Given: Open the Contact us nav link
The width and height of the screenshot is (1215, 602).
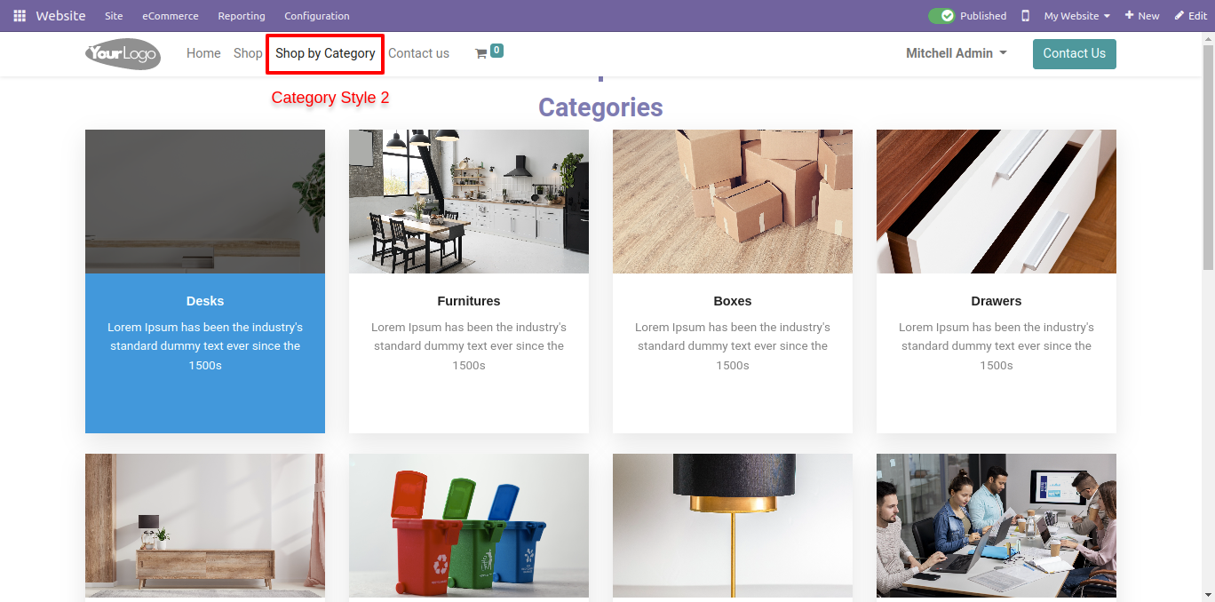Looking at the screenshot, I should click(x=418, y=53).
